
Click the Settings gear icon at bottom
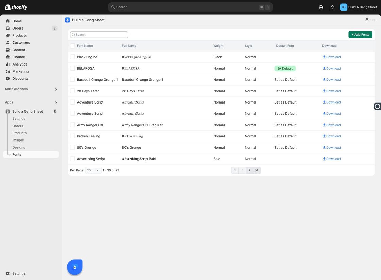8,273
